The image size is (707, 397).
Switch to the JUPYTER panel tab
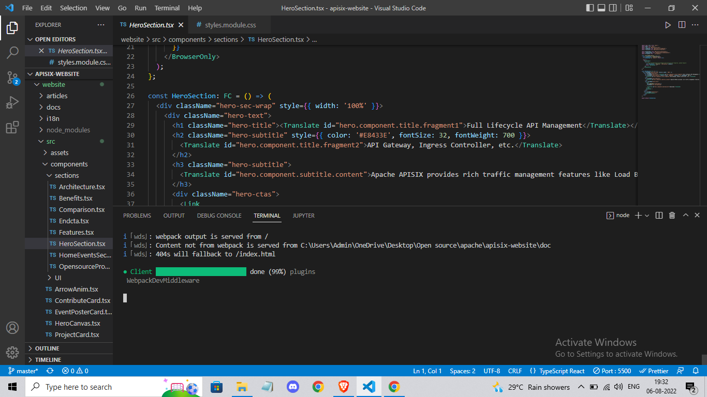pos(303,216)
